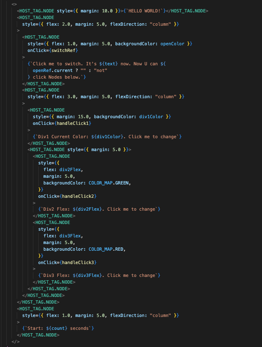Viewport: 262px width, 347px height.
Task: Click on COLOR_MAP.GREEN
Action: [108, 183]
